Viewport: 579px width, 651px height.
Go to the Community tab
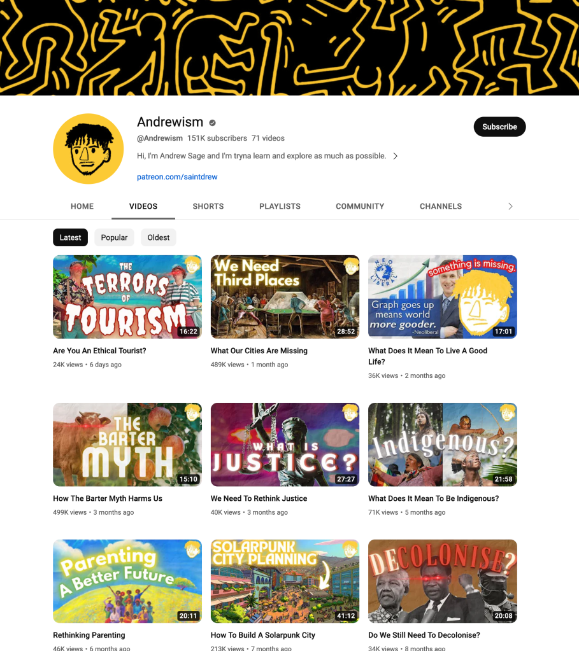360,206
